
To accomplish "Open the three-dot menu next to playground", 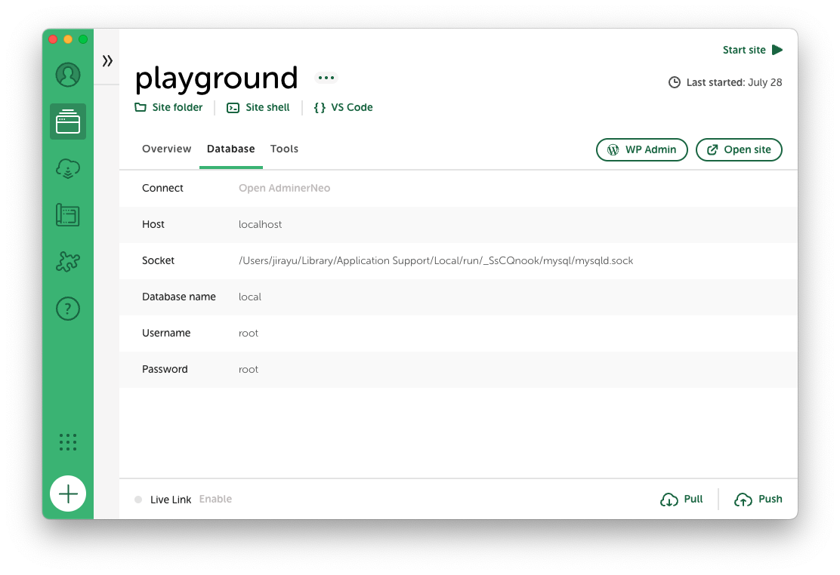I will point(326,78).
